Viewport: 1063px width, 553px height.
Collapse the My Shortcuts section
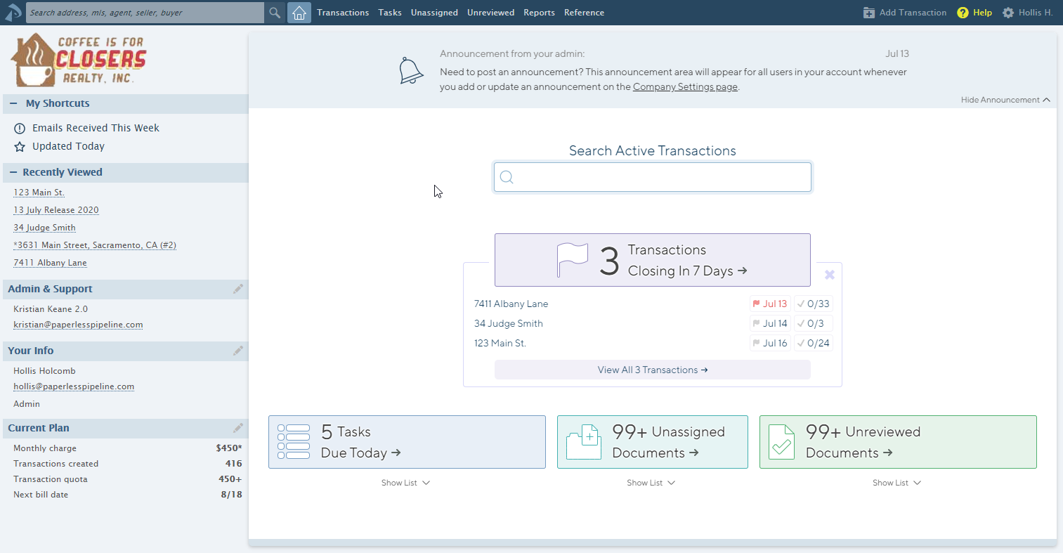pos(13,103)
